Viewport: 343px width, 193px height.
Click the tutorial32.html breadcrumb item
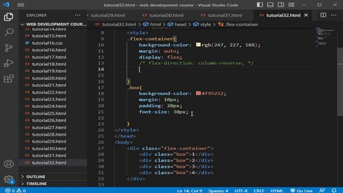tap(116, 24)
